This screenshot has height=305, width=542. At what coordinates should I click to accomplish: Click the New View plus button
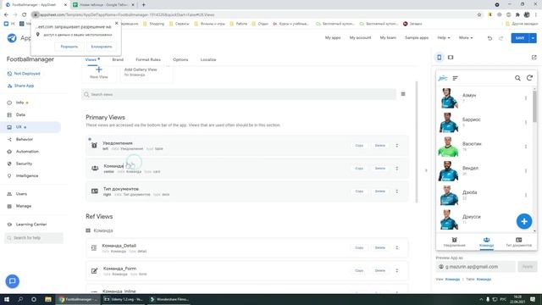pyautogui.click(x=99, y=73)
